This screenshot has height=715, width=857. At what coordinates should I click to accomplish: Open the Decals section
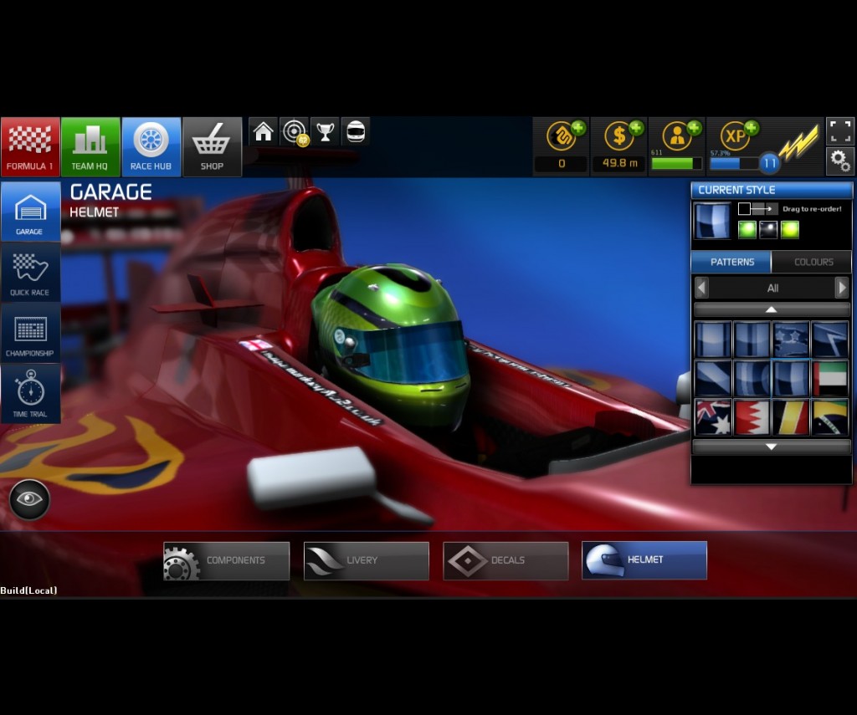tap(505, 560)
